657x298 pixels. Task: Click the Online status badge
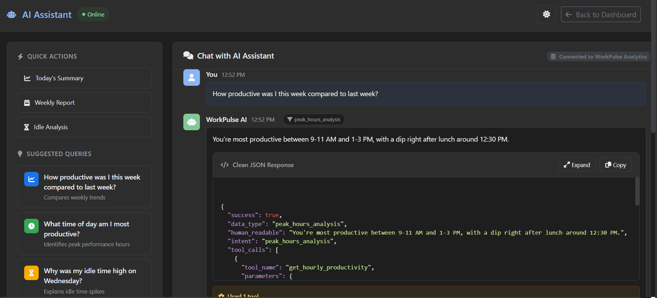click(x=93, y=14)
